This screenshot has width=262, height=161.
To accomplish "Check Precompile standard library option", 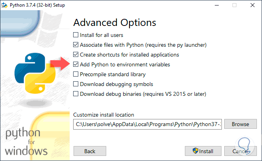I will (x=76, y=74).
